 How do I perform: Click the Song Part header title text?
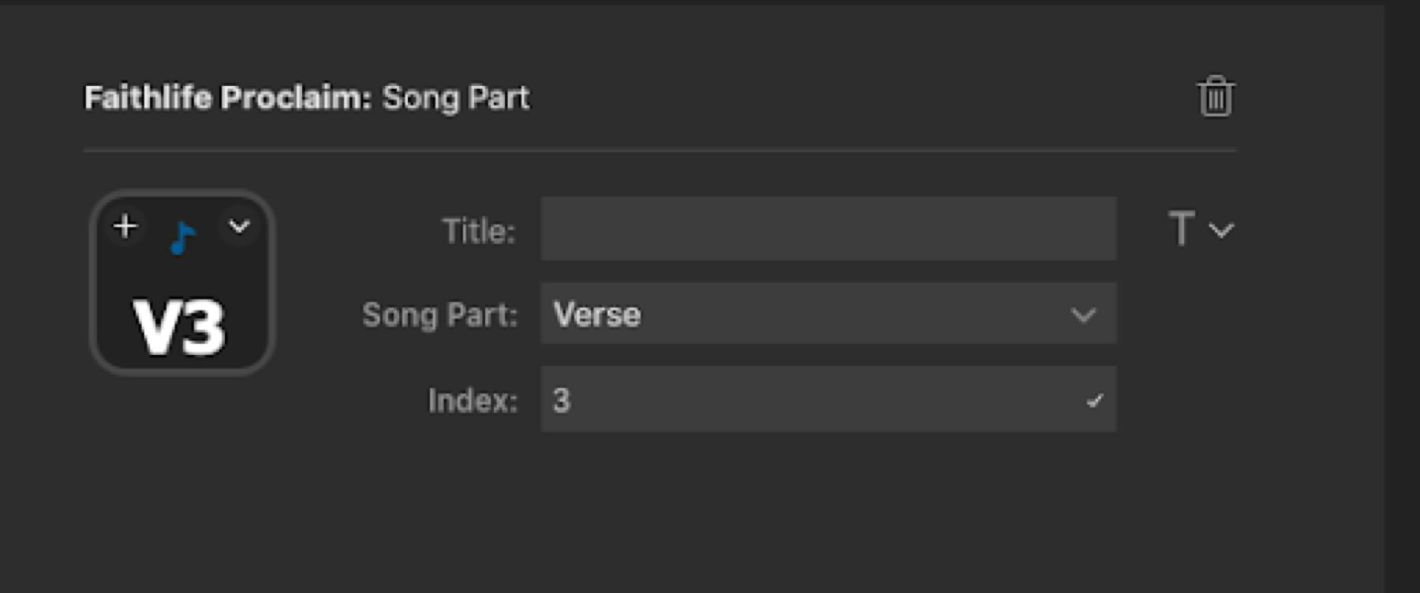[456, 98]
